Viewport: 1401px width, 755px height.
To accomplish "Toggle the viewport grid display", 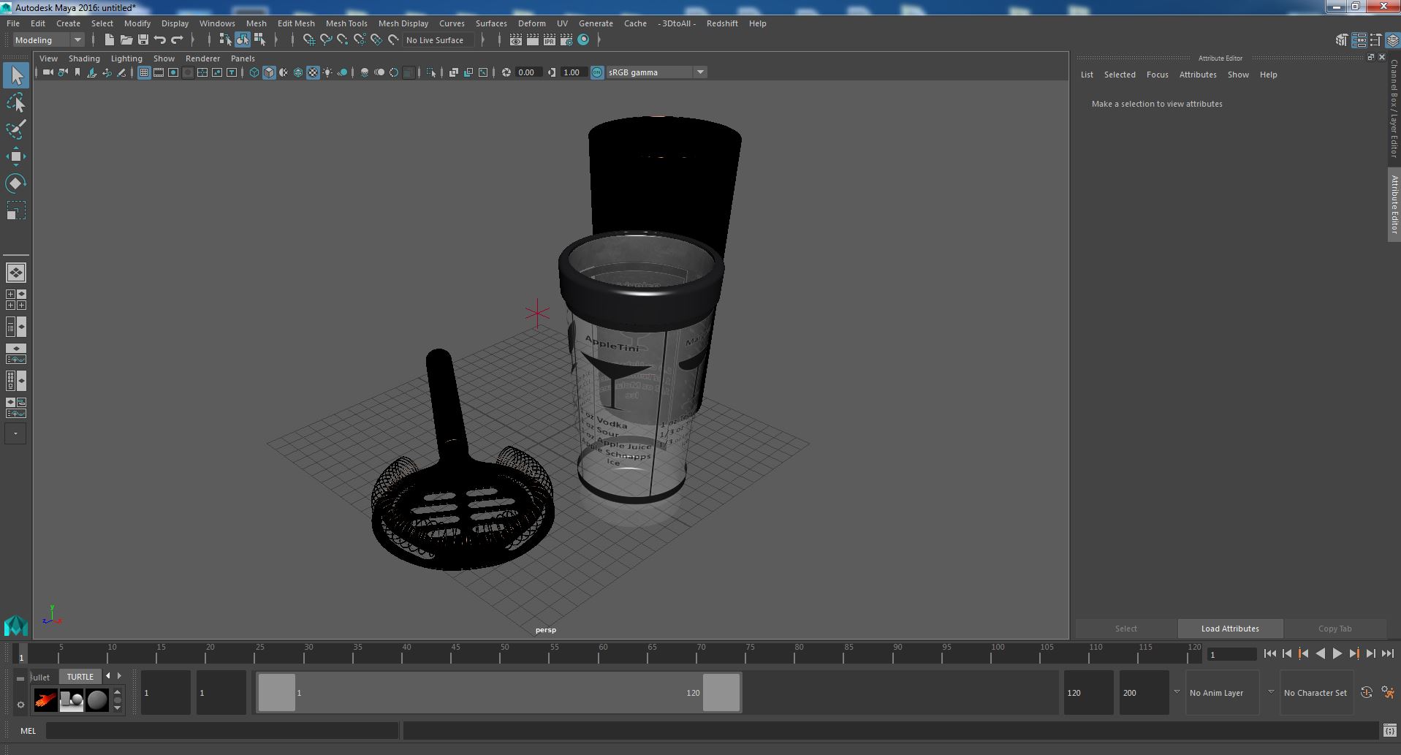I will pos(144,72).
